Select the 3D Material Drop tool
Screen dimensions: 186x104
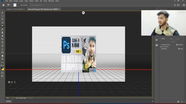(2, 39)
